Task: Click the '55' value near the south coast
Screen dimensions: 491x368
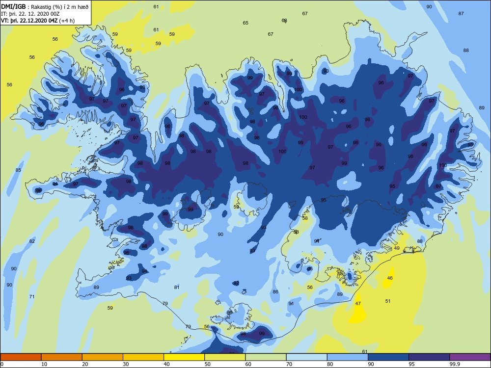Action: [340, 273]
